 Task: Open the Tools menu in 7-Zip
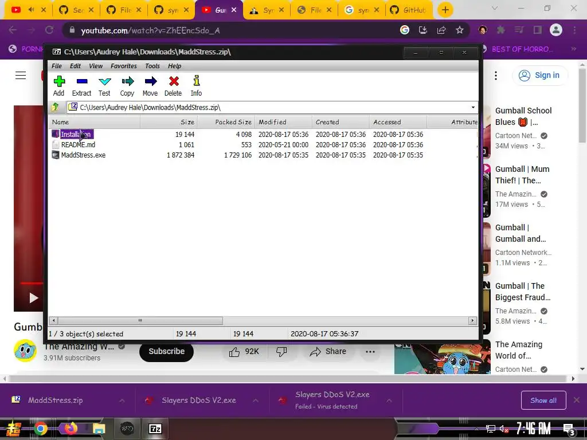pyautogui.click(x=152, y=66)
